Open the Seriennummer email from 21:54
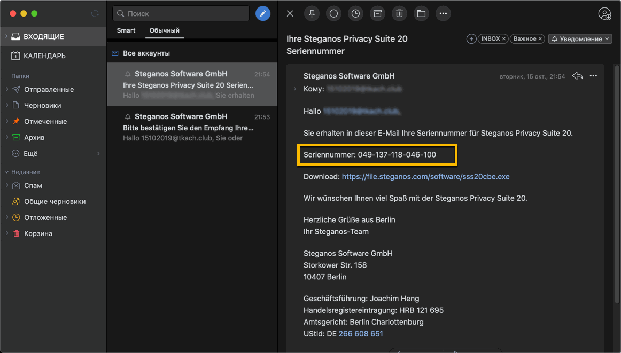 click(x=192, y=84)
